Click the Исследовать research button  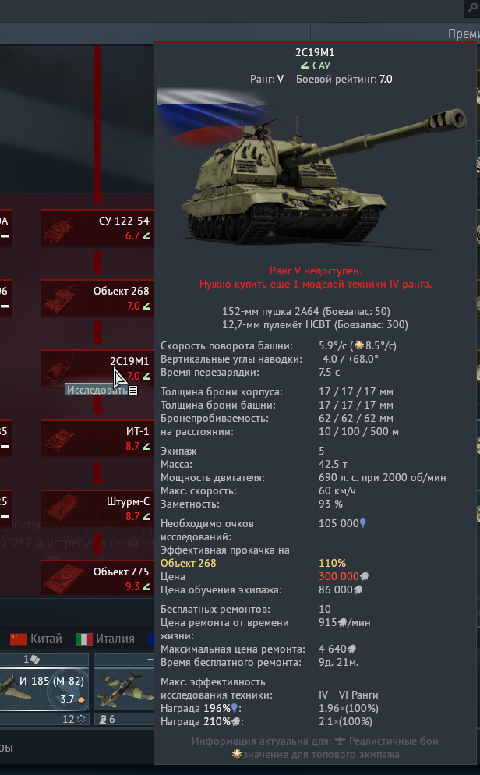[97, 390]
